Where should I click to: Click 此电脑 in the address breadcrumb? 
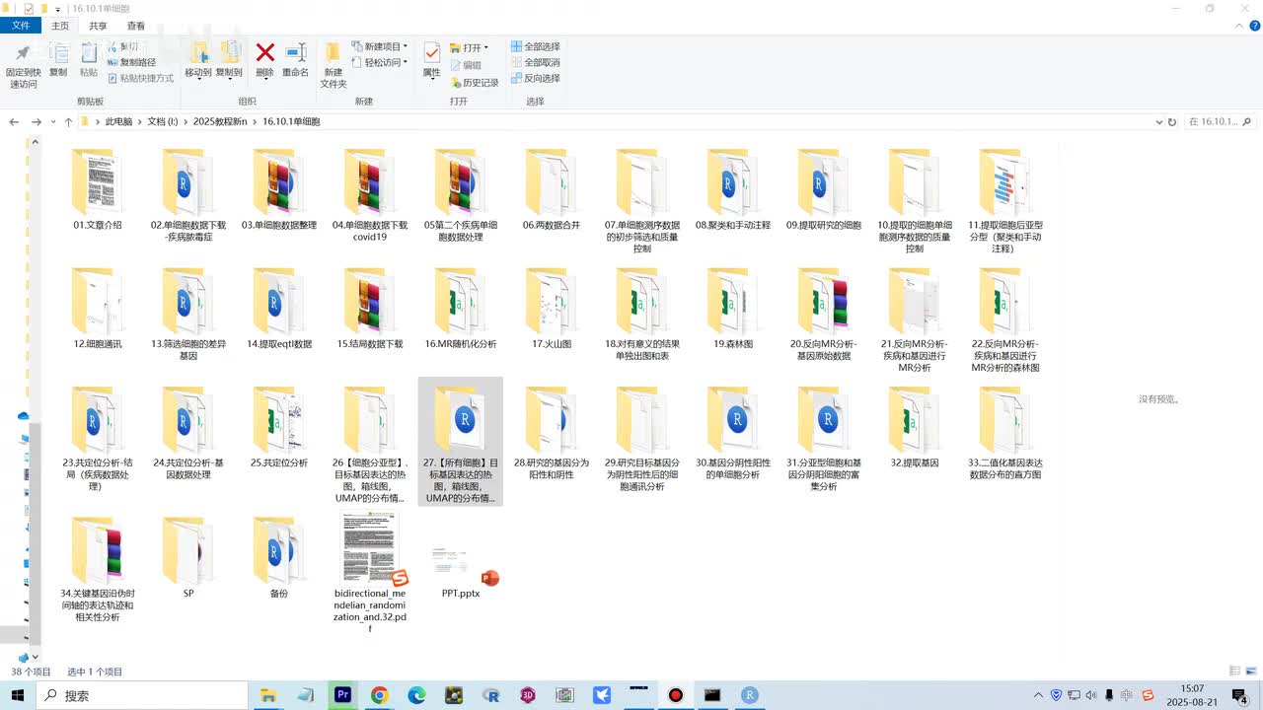coord(118,122)
